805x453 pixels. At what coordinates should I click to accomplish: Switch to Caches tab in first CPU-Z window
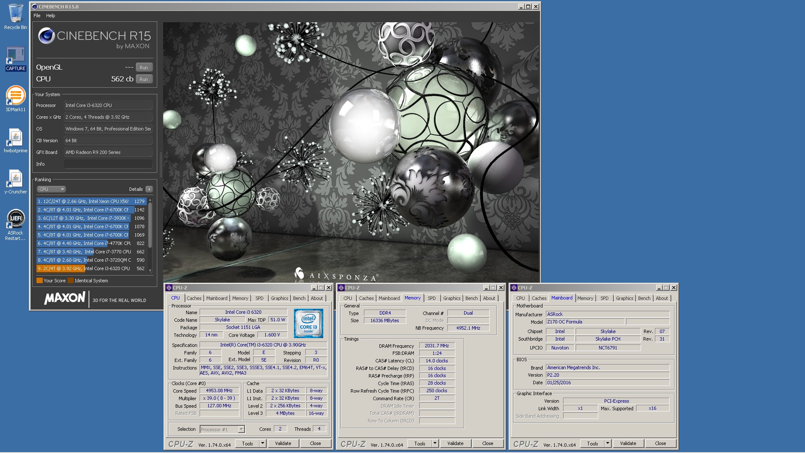tap(194, 298)
